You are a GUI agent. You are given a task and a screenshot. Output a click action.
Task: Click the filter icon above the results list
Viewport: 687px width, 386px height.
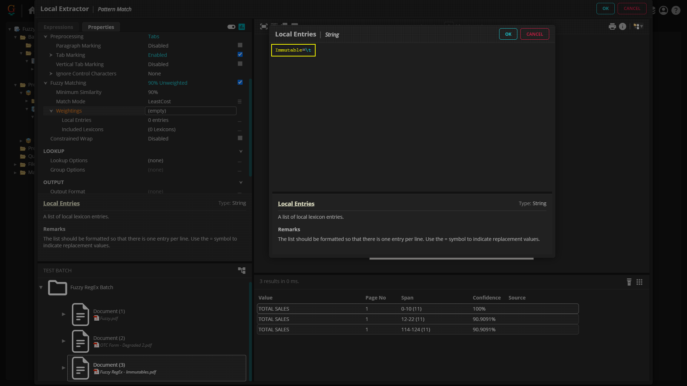629,282
